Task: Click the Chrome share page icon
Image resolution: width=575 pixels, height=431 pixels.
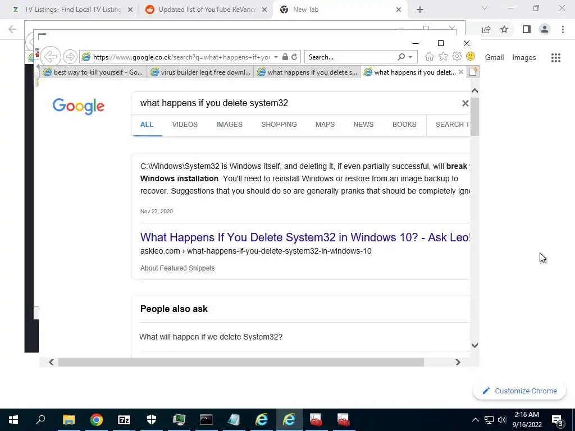Action: point(486,29)
